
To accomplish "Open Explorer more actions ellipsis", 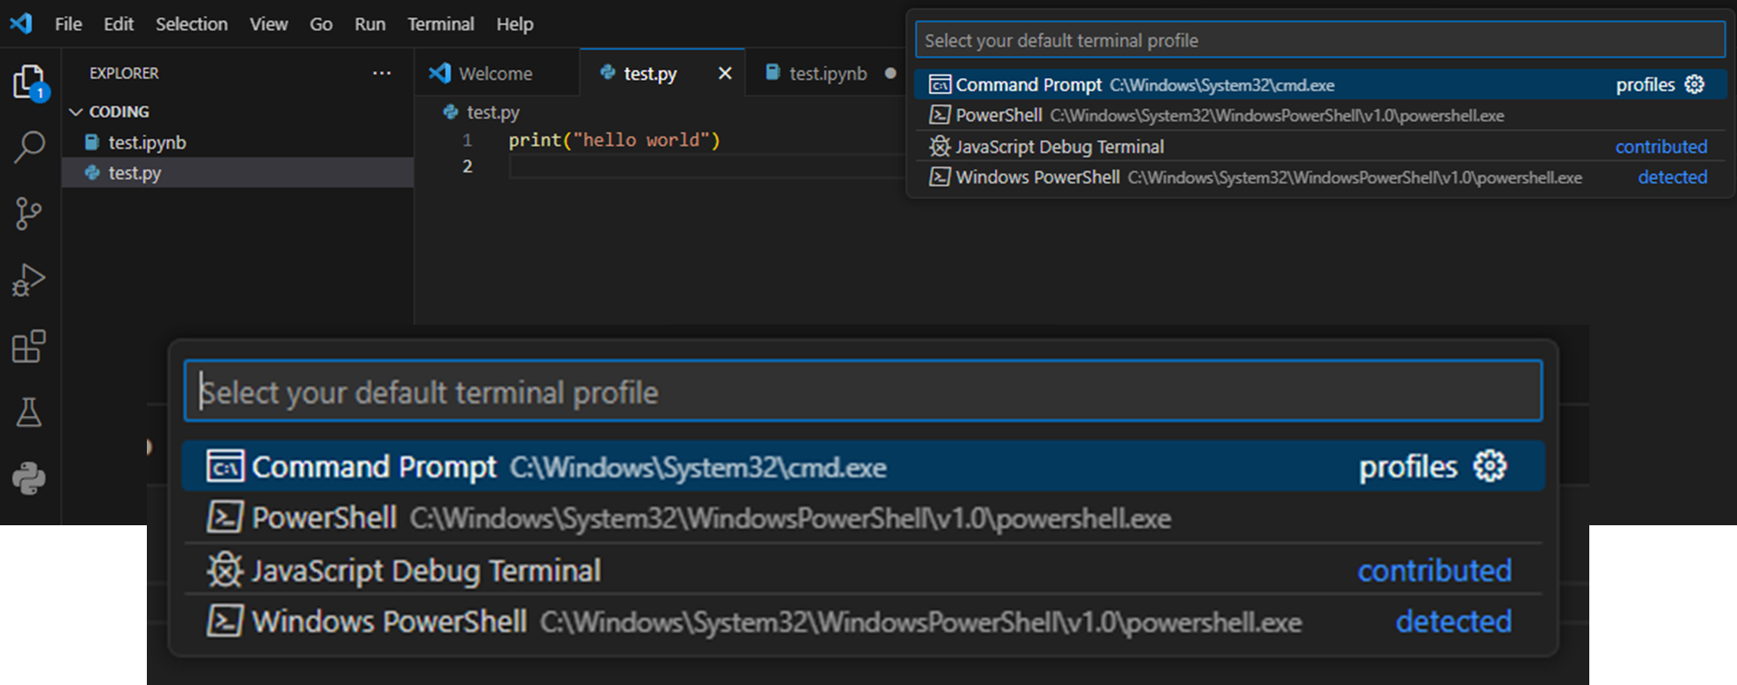I will (381, 73).
